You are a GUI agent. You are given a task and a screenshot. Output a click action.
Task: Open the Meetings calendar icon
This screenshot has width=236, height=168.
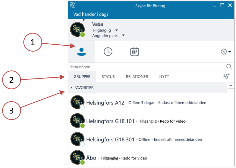coord(134,52)
